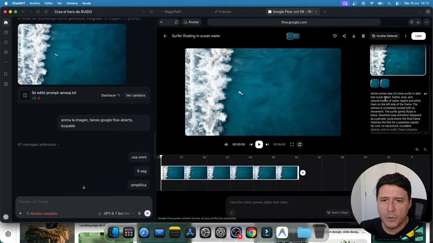
Task: Enter fullscreen video preview
Action: 292,144
